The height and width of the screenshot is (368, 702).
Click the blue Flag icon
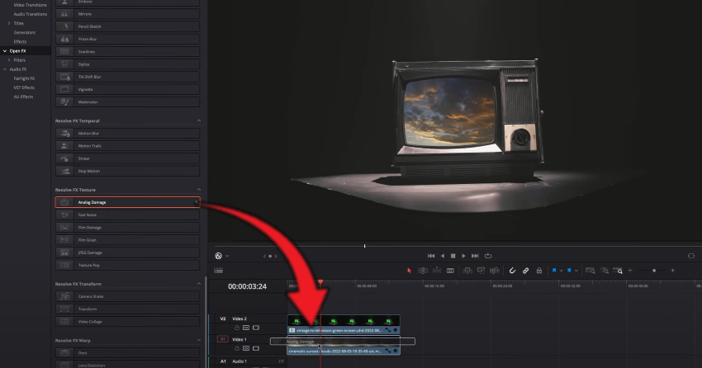tap(554, 271)
